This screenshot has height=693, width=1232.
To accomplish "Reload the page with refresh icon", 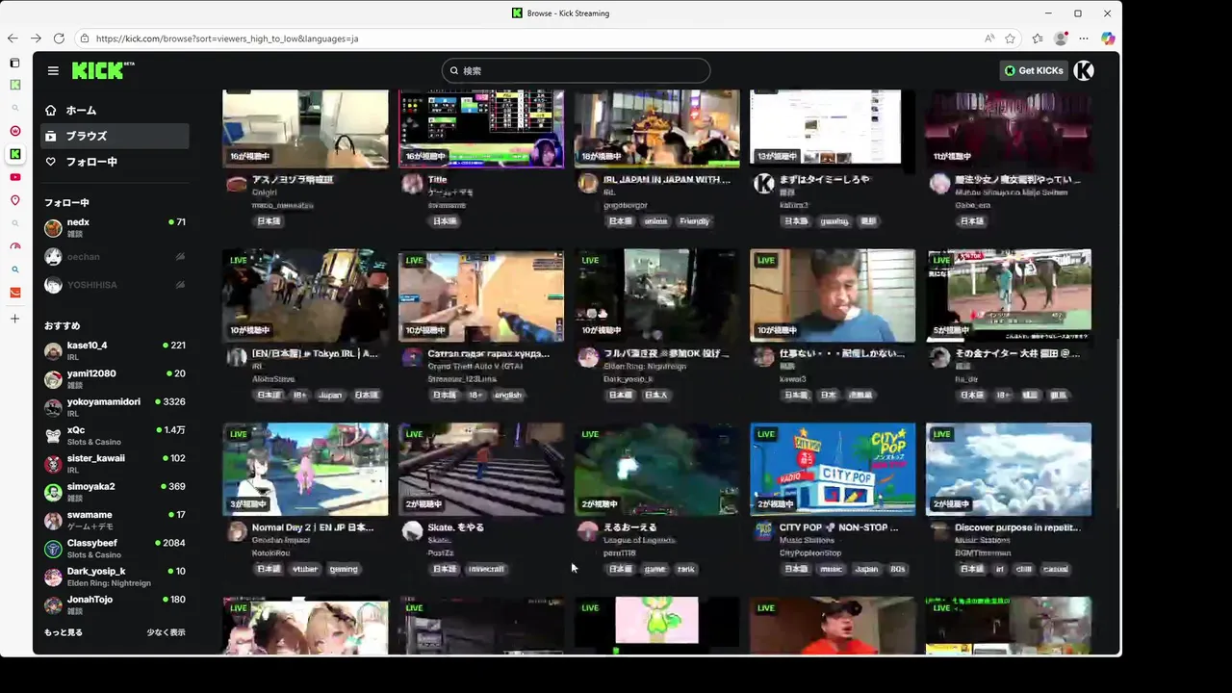I will click(x=59, y=38).
